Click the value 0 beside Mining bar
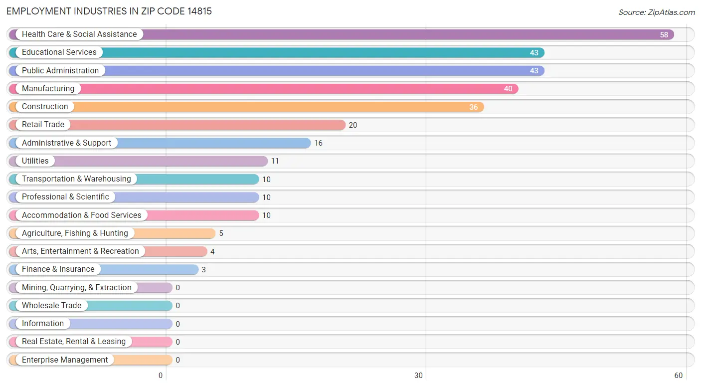This screenshot has height=387, width=701. tap(177, 288)
